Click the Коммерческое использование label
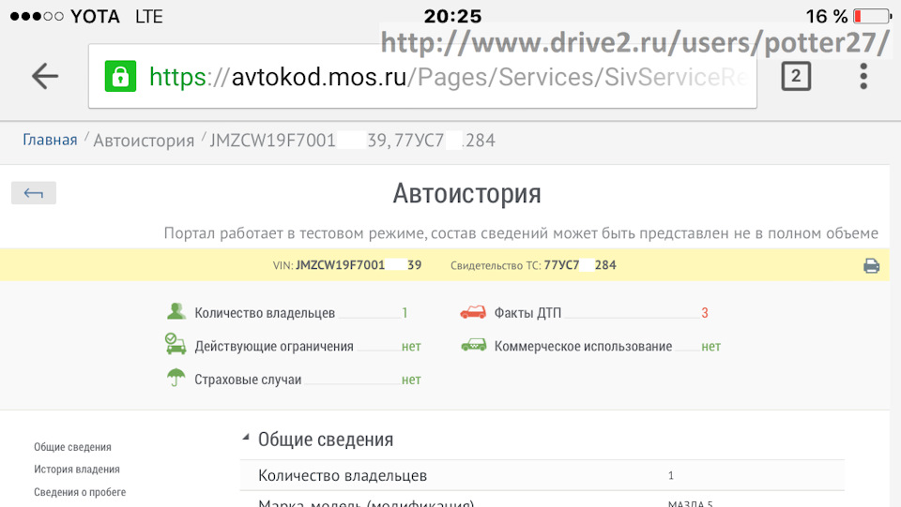This screenshot has width=901, height=507. [583, 347]
